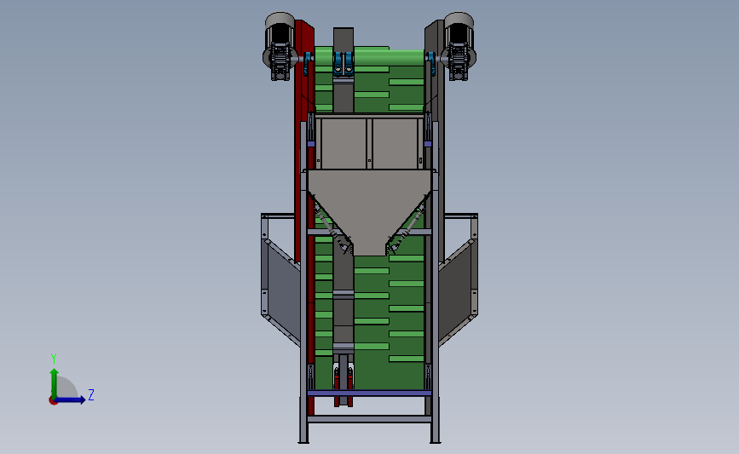Select the purple crossbar near the frame bottom
The image size is (739, 454).
(370, 394)
